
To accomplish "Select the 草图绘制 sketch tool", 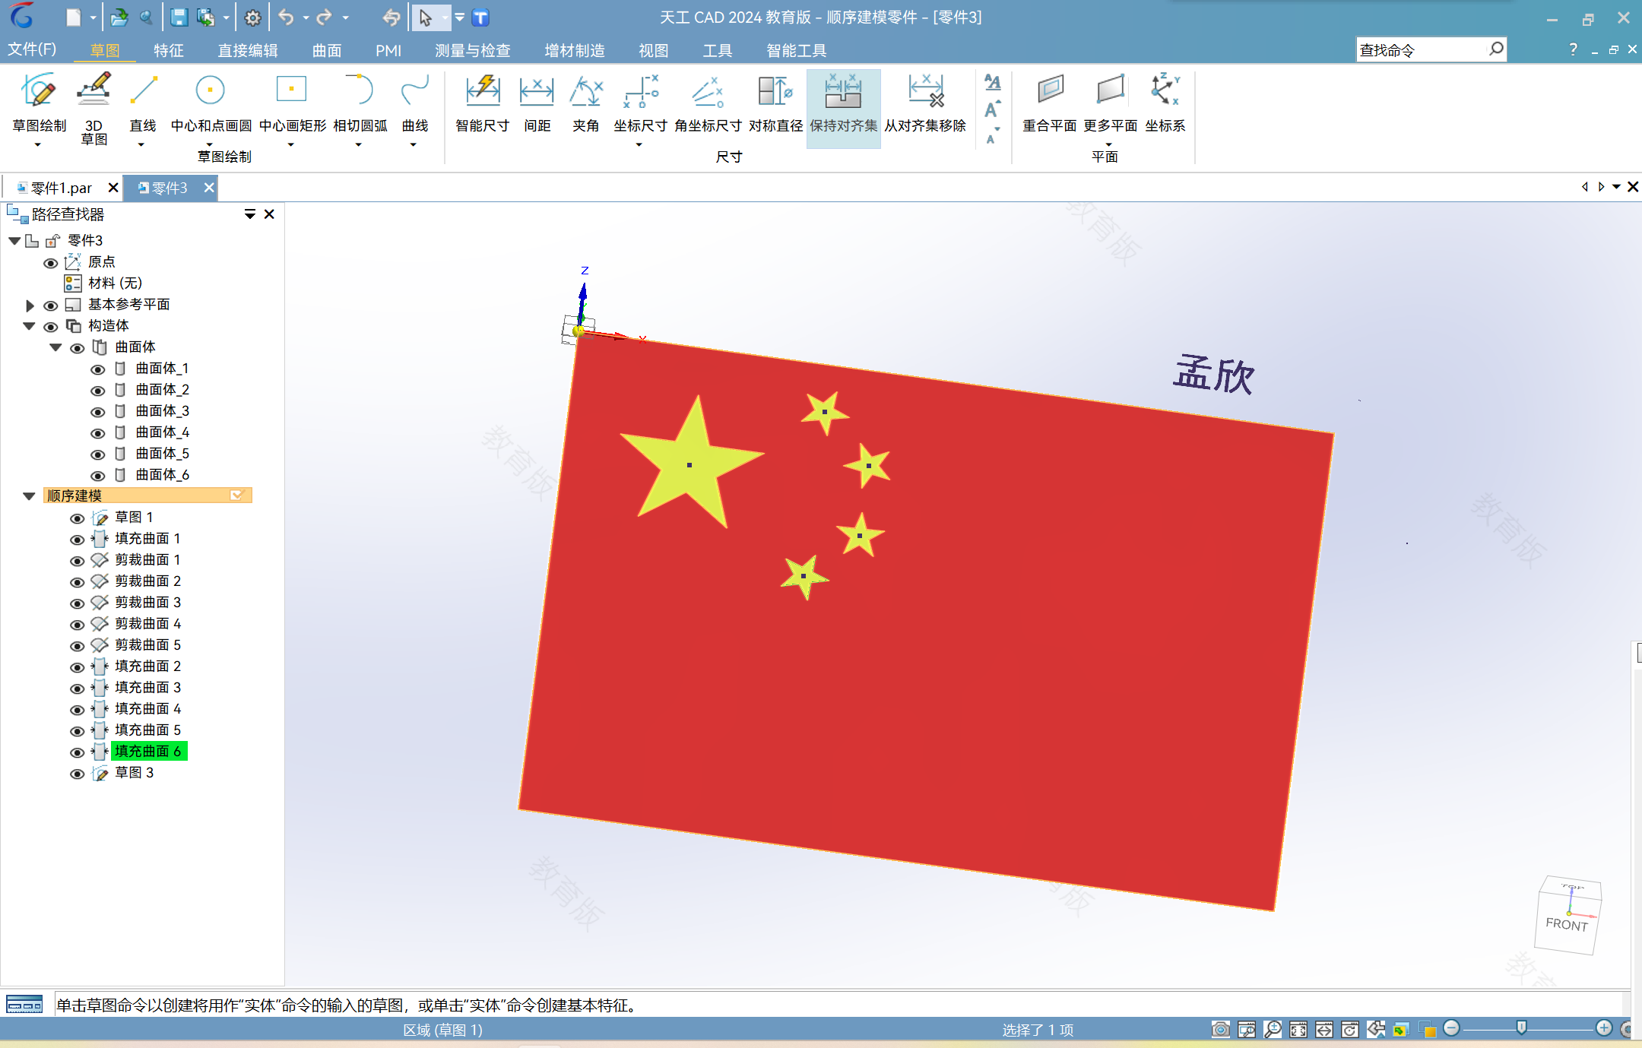I will pos(39,103).
